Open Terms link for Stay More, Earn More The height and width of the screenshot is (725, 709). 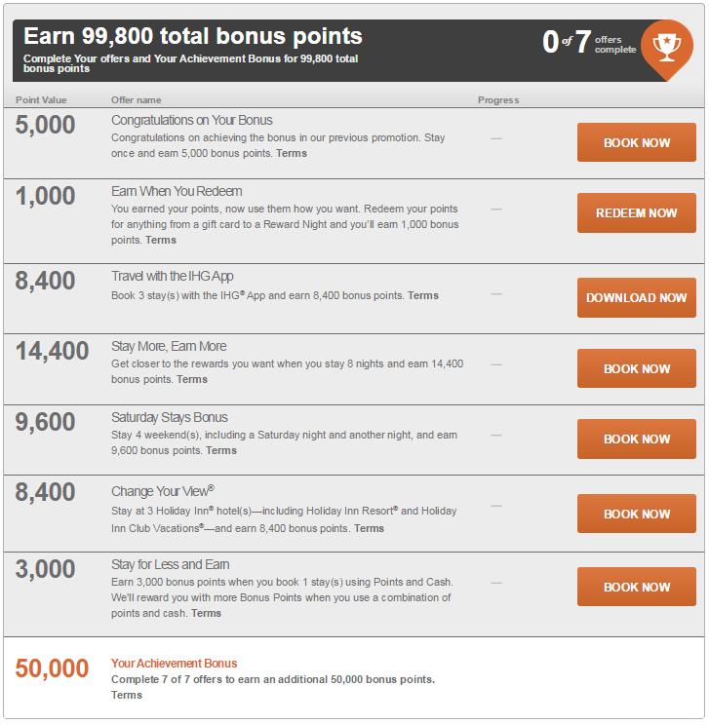coord(192,380)
